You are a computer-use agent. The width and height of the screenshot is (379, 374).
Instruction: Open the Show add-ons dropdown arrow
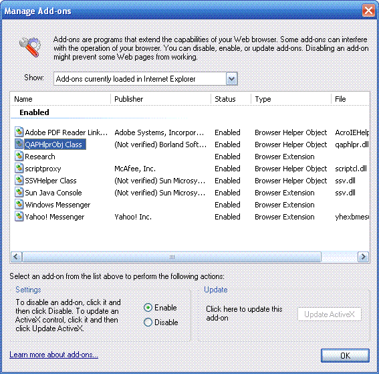point(231,79)
